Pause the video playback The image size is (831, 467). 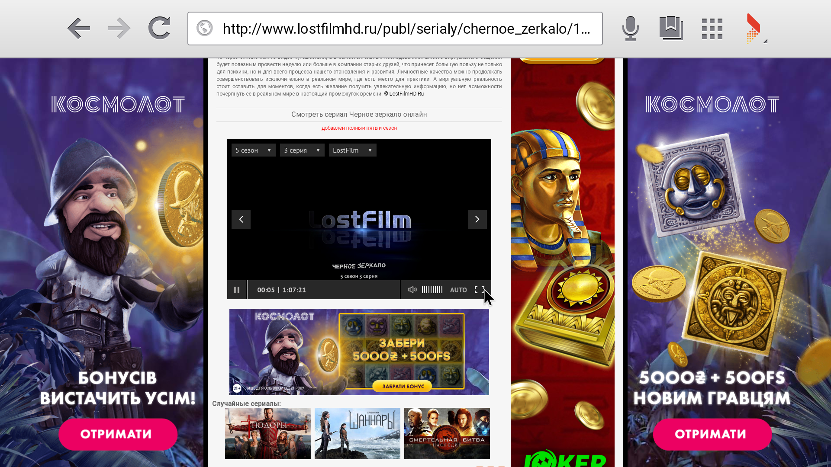[x=237, y=290]
